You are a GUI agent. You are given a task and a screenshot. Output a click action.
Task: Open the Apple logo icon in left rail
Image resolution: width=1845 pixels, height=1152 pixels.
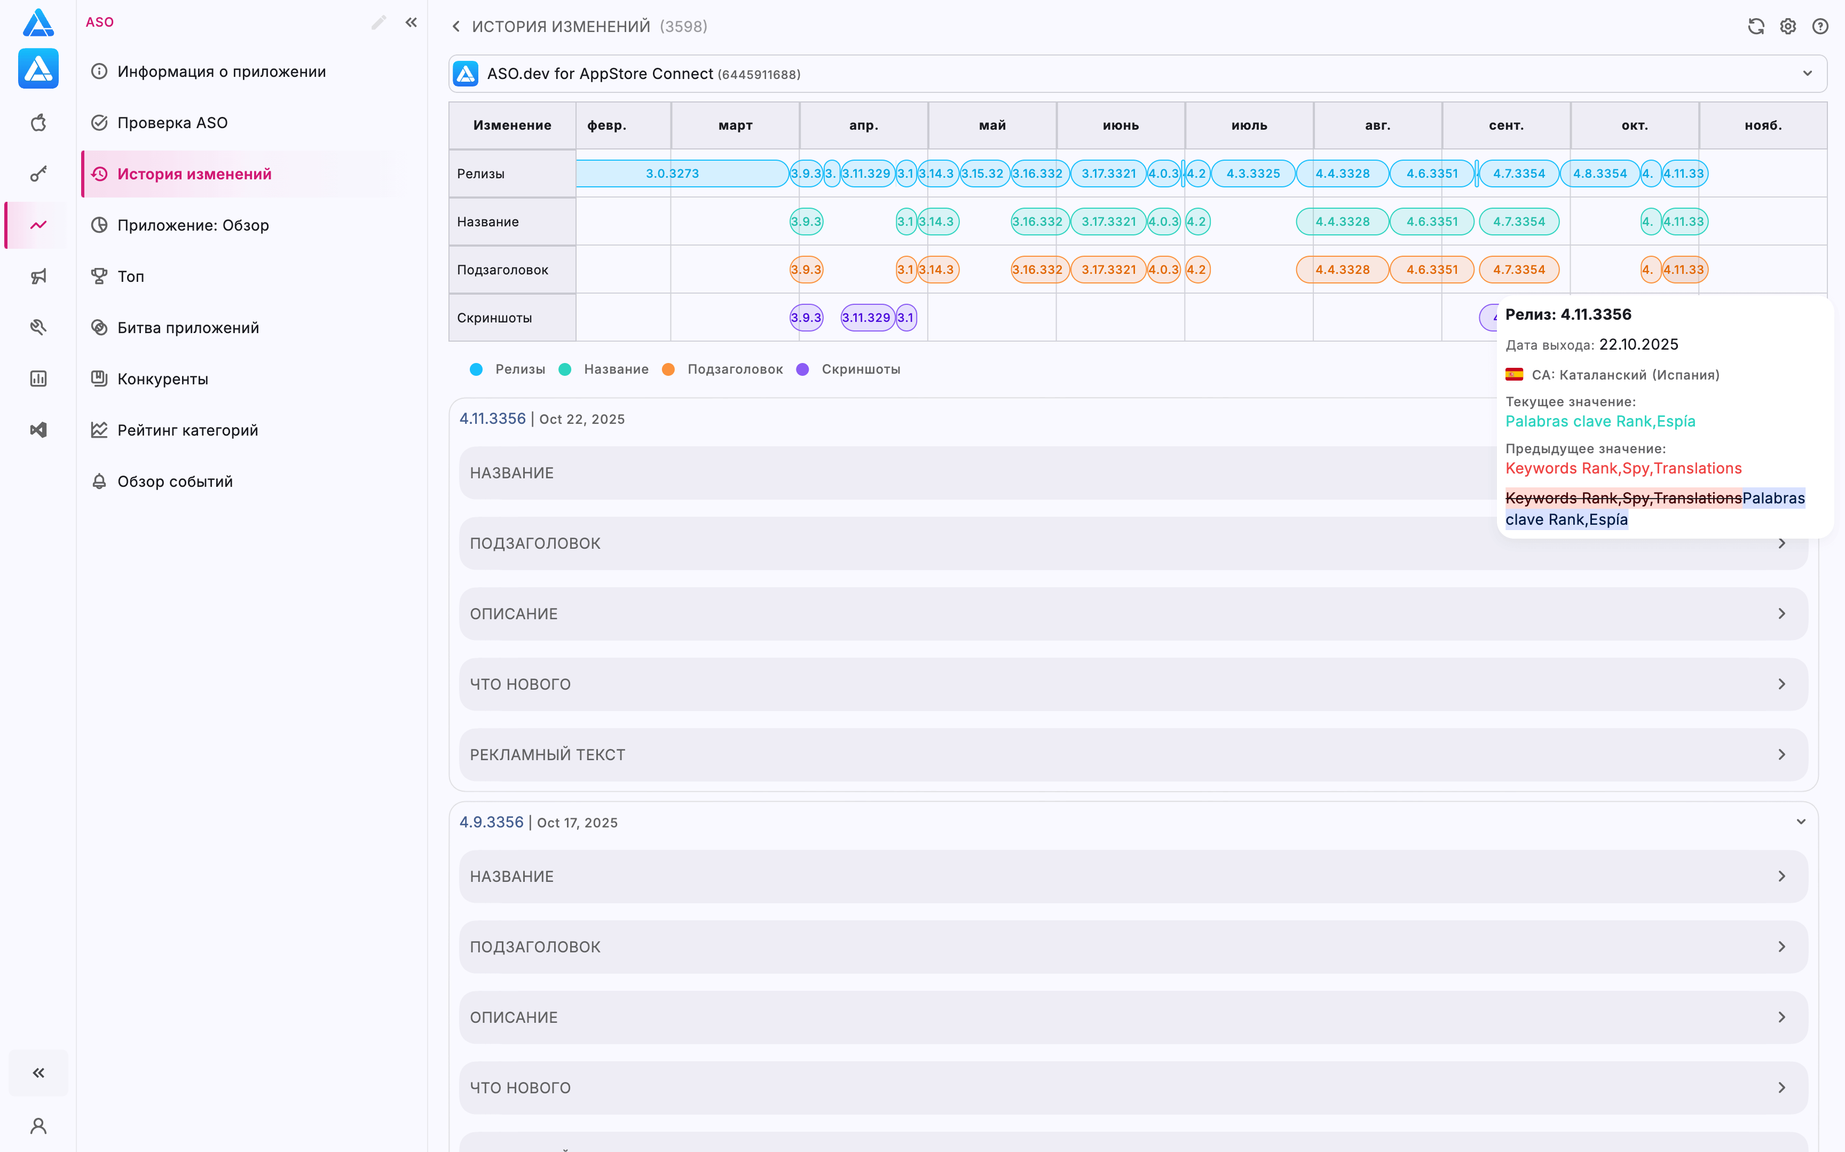pos(38,123)
